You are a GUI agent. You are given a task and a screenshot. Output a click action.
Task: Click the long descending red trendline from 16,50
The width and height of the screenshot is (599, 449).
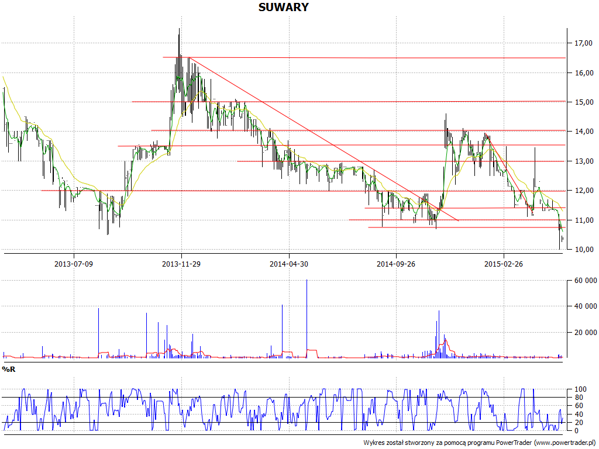point(323,139)
